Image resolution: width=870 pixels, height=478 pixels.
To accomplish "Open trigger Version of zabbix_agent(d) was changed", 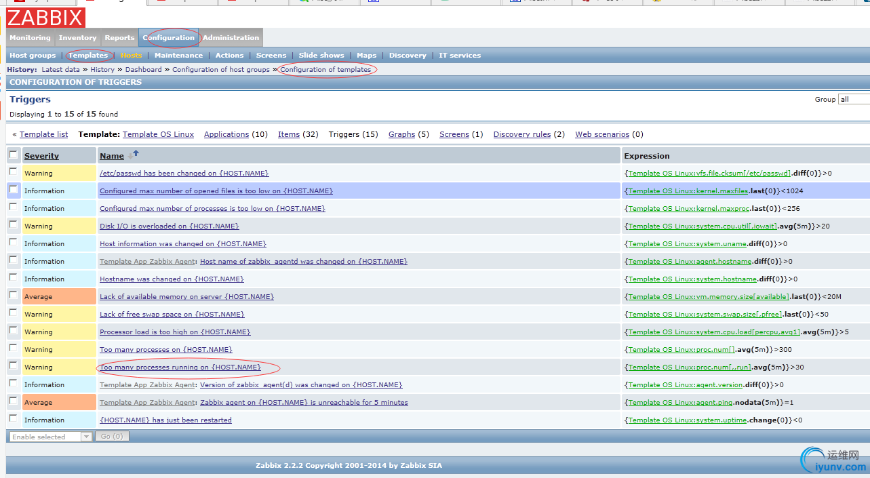I will [x=301, y=385].
